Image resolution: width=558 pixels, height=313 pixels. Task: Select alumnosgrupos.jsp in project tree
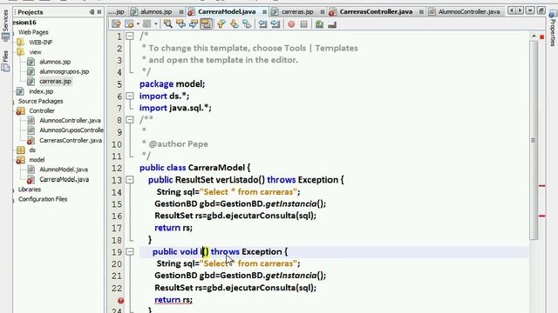click(x=64, y=71)
